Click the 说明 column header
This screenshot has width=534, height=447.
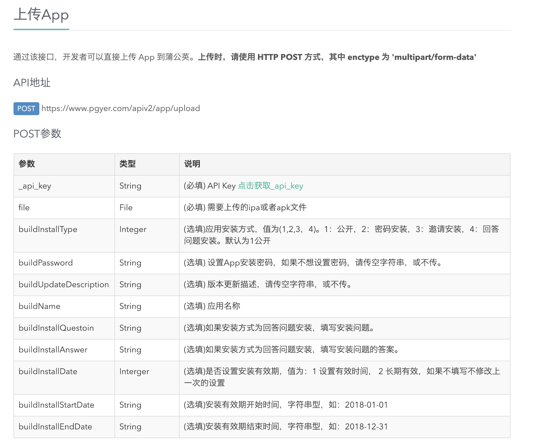pos(345,164)
